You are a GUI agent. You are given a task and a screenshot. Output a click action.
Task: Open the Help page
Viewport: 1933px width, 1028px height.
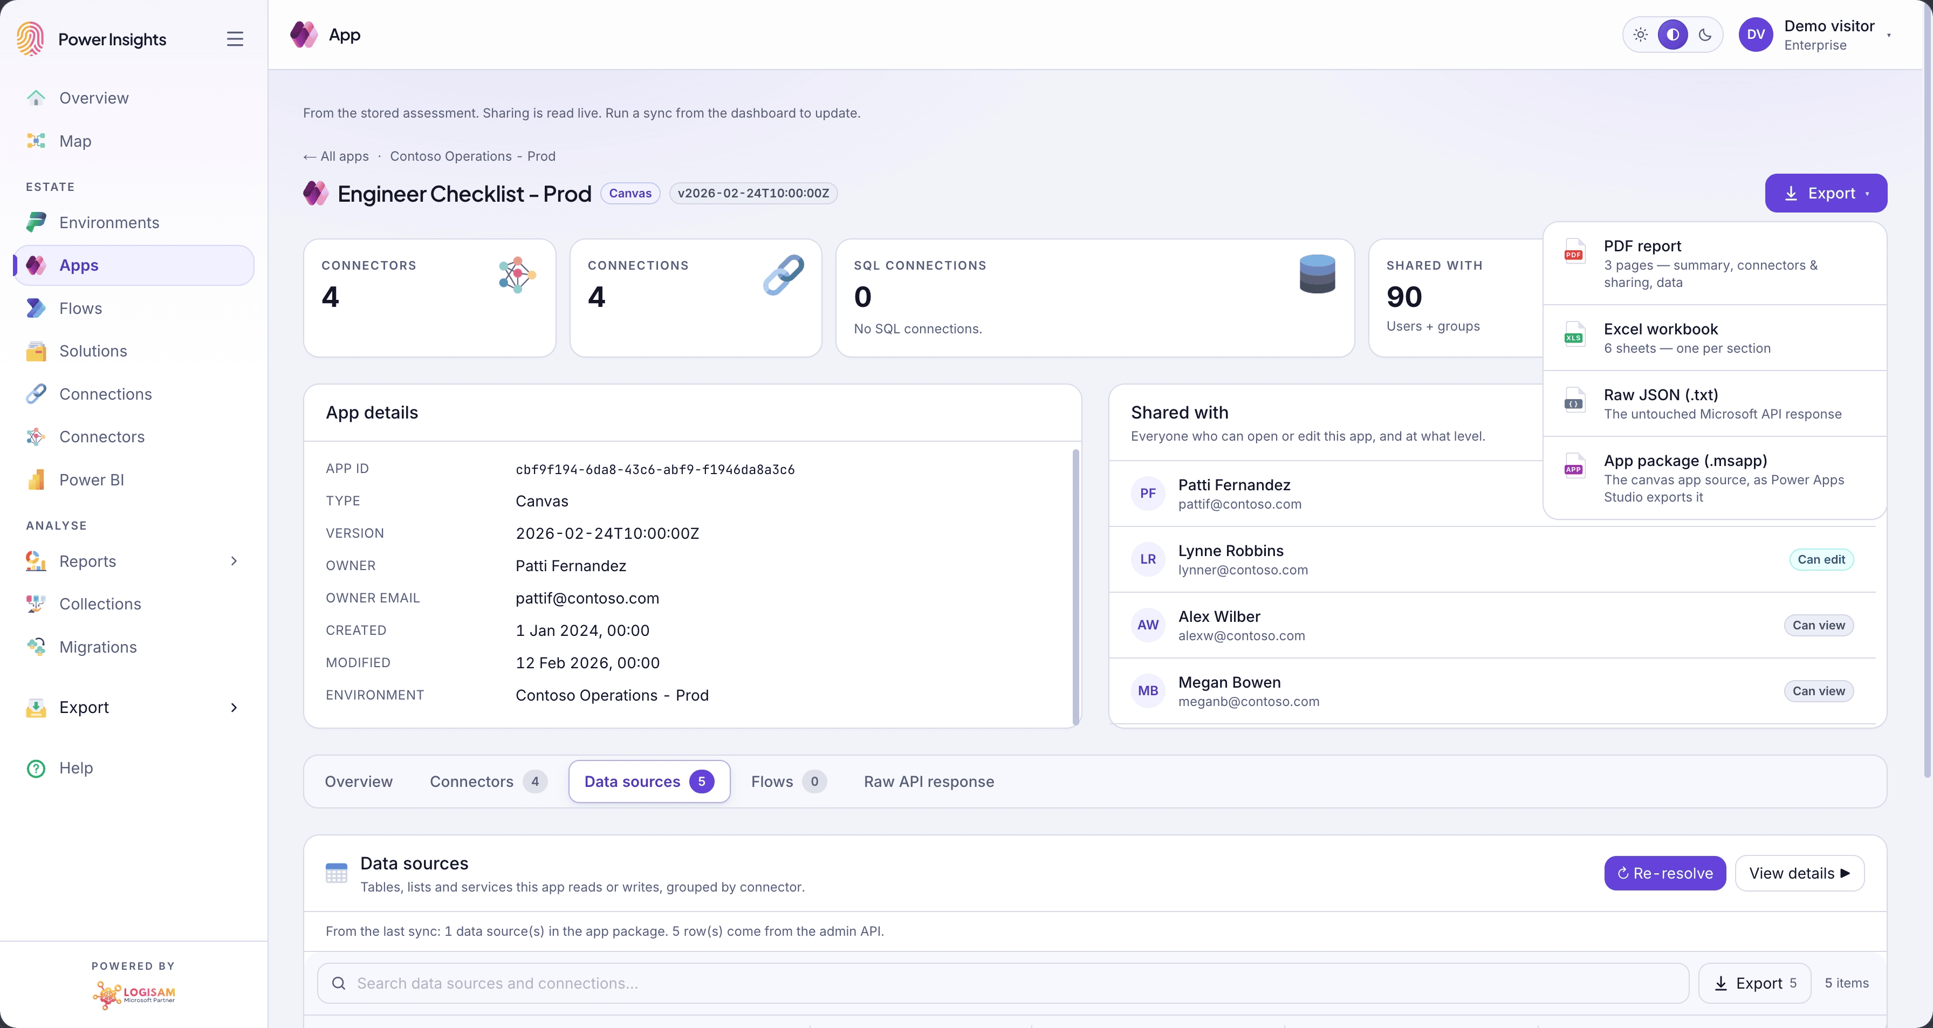(x=134, y=769)
